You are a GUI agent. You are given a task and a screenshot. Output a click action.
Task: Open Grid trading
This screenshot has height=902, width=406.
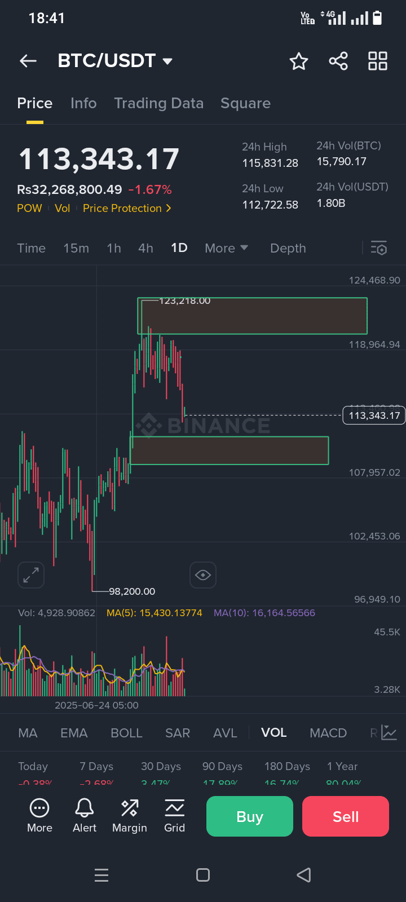coord(175,816)
